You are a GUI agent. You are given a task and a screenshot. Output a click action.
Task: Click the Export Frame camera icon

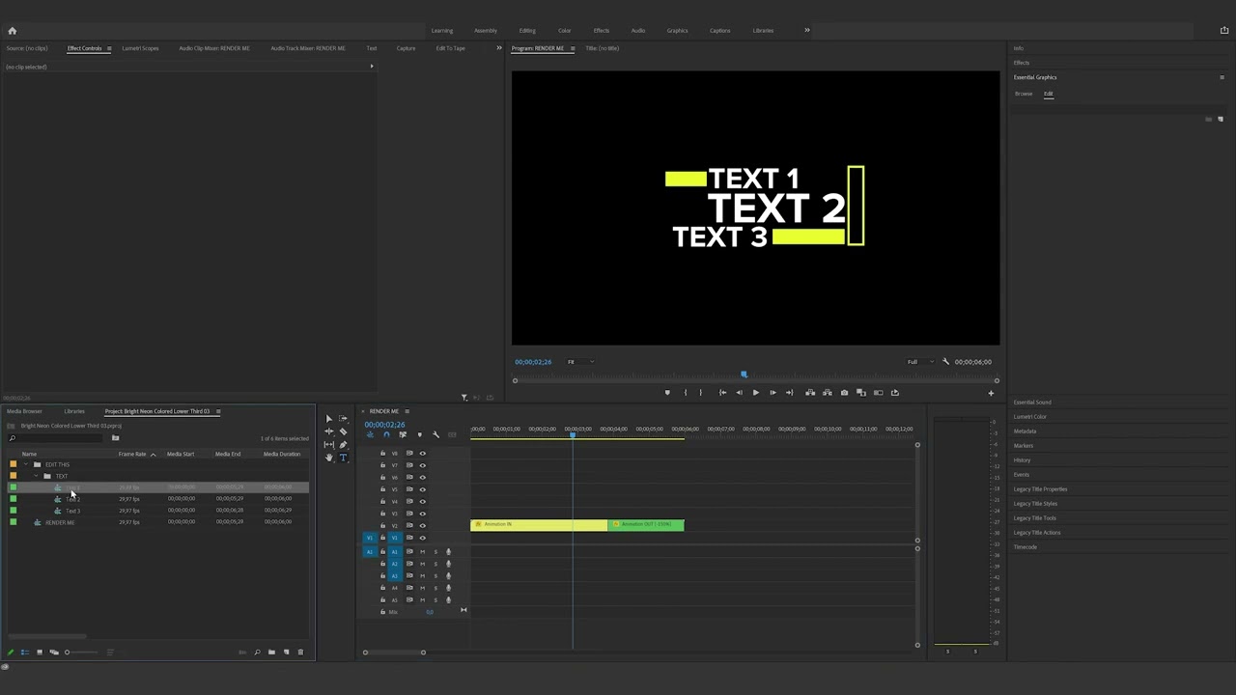point(844,393)
